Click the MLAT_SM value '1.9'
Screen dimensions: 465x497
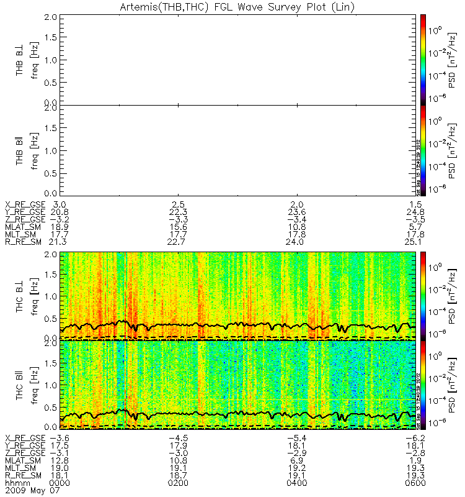(415, 460)
